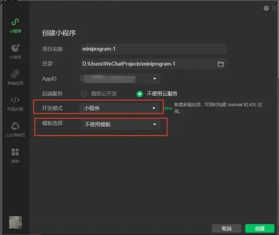Switch to 多端应用 multi-platform app section

(x=15, y=78)
